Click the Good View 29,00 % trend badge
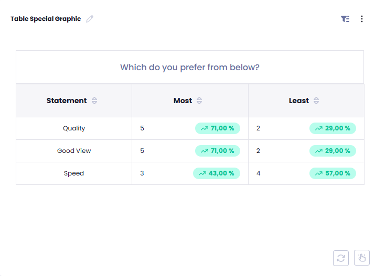The width and height of the screenshot is (375, 276). pyautogui.click(x=333, y=151)
